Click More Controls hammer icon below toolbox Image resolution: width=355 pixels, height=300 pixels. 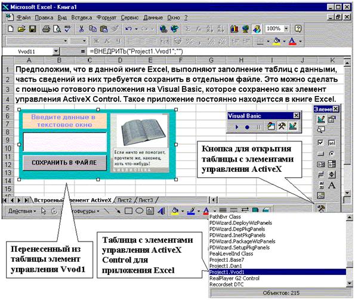(321, 208)
